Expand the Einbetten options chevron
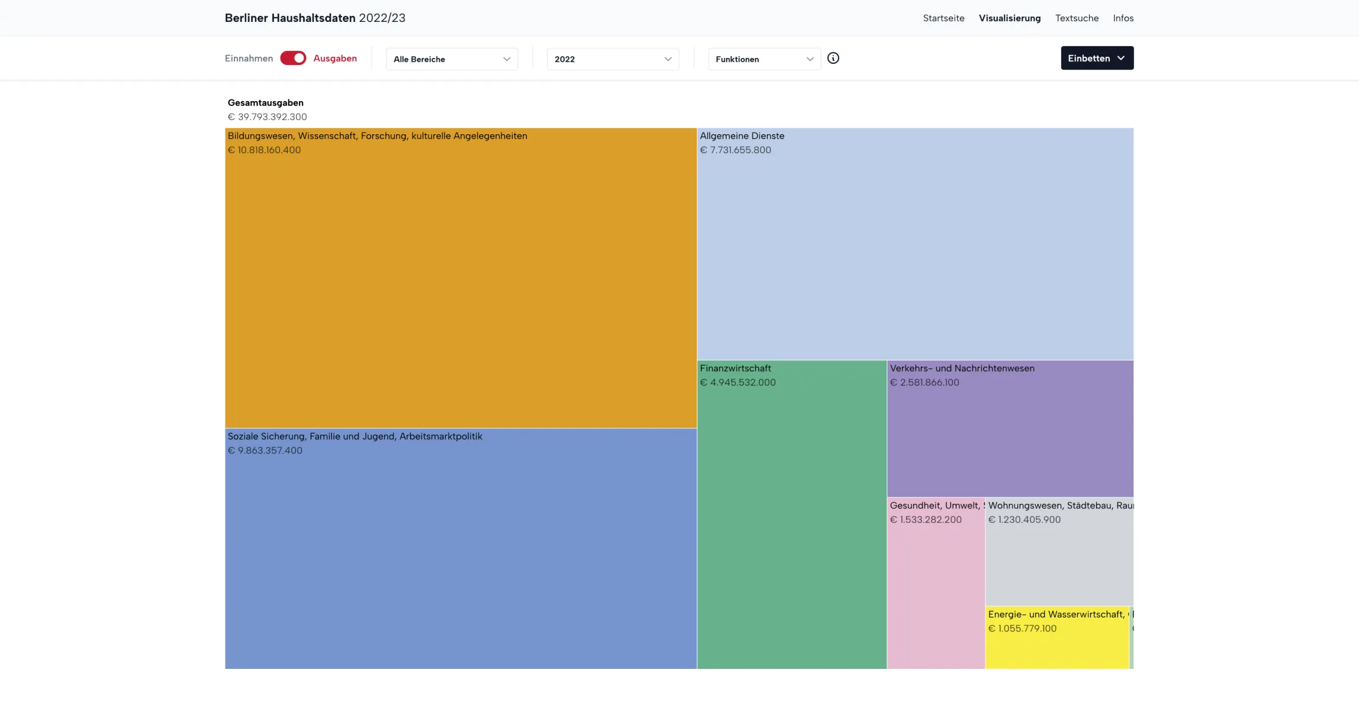 coord(1122,58)
